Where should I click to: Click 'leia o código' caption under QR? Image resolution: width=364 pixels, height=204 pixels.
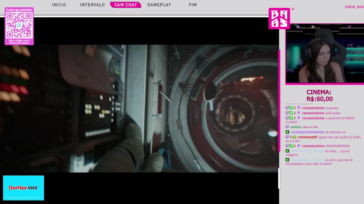tap(19, 42)
